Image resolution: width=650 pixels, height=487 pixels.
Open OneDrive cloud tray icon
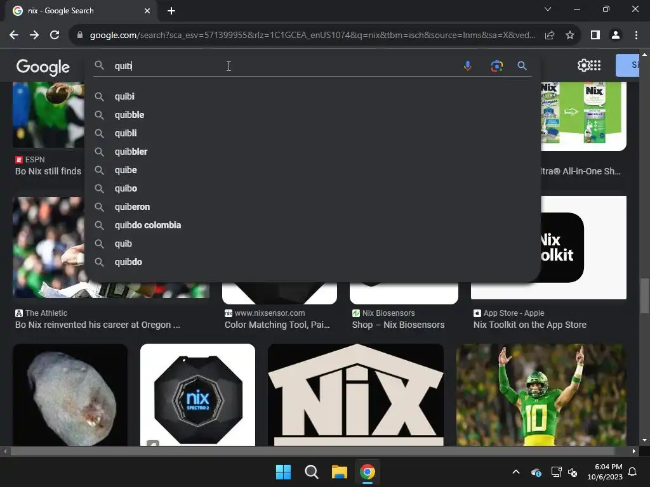[x=536, y=472]
